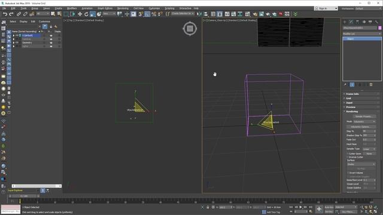Choose the rectangular selection region tool
383x215 pixels.
pos(66,14)
